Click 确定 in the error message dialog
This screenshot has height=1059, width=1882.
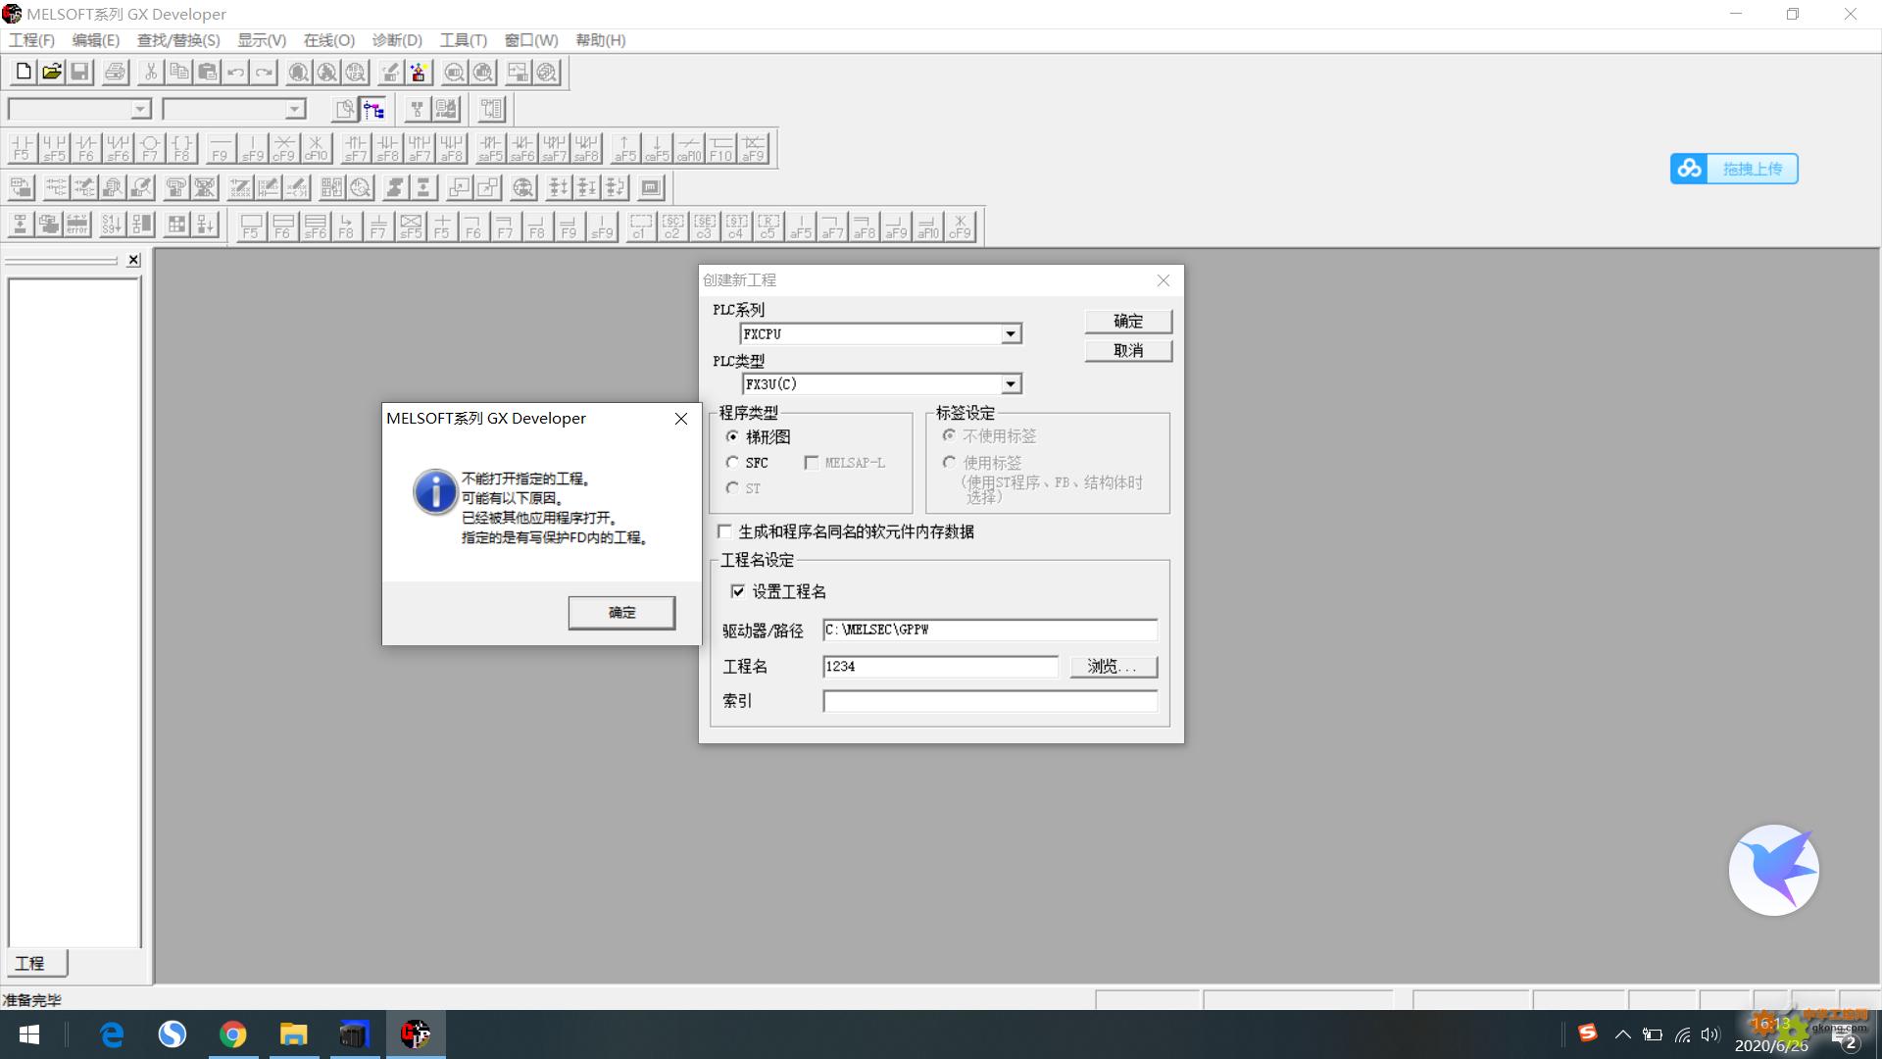621,612
